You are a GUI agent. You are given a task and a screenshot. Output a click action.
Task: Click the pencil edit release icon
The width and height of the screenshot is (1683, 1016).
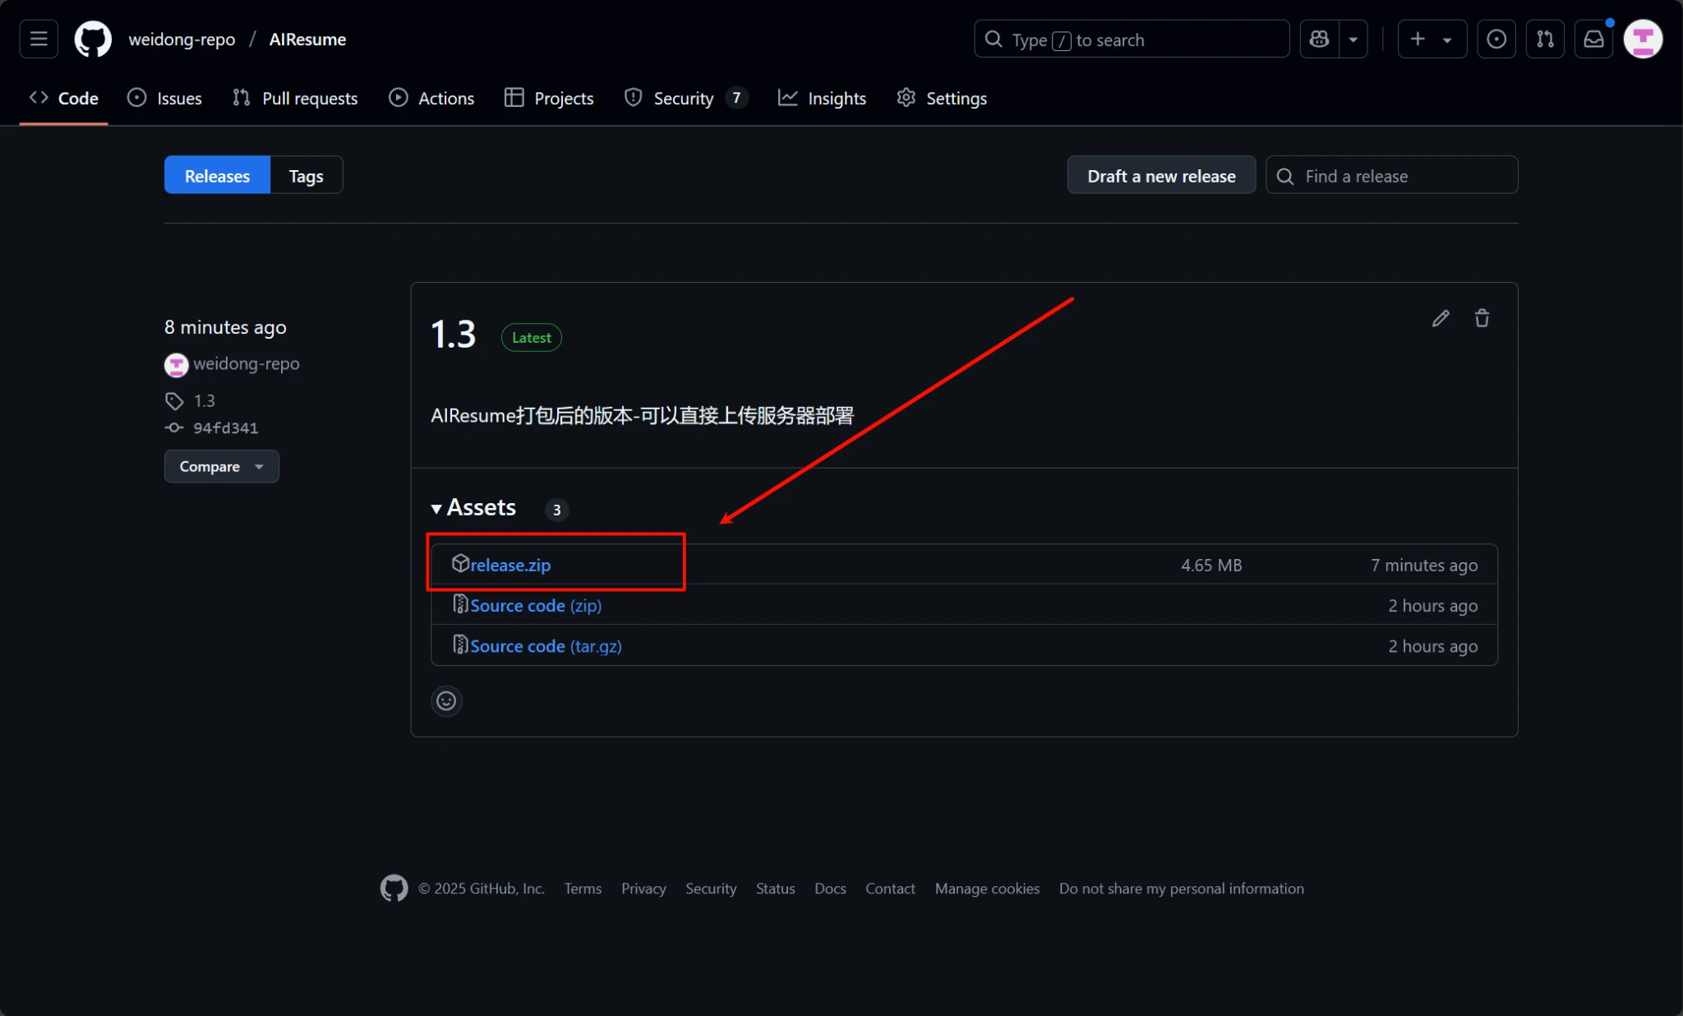(x=1441, y=318)
